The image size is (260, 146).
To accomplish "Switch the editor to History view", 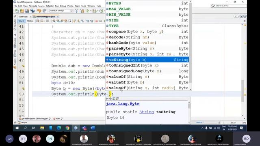I will tap(30, 21).
